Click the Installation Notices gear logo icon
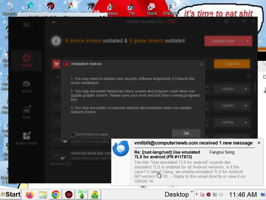This screenshot has width=266, height=200. [66, 64]
